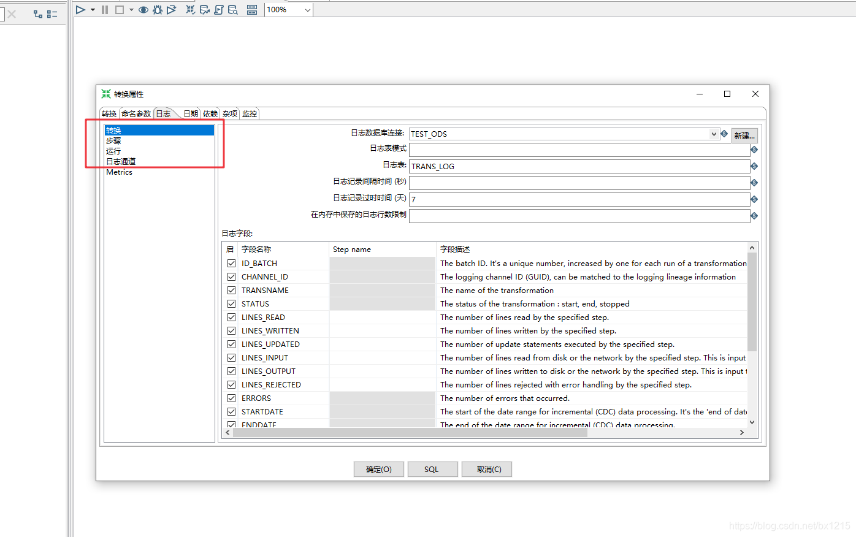856x537 pixels.
Task: Click the Explore database icon
Action: click(x=233, y=10)
